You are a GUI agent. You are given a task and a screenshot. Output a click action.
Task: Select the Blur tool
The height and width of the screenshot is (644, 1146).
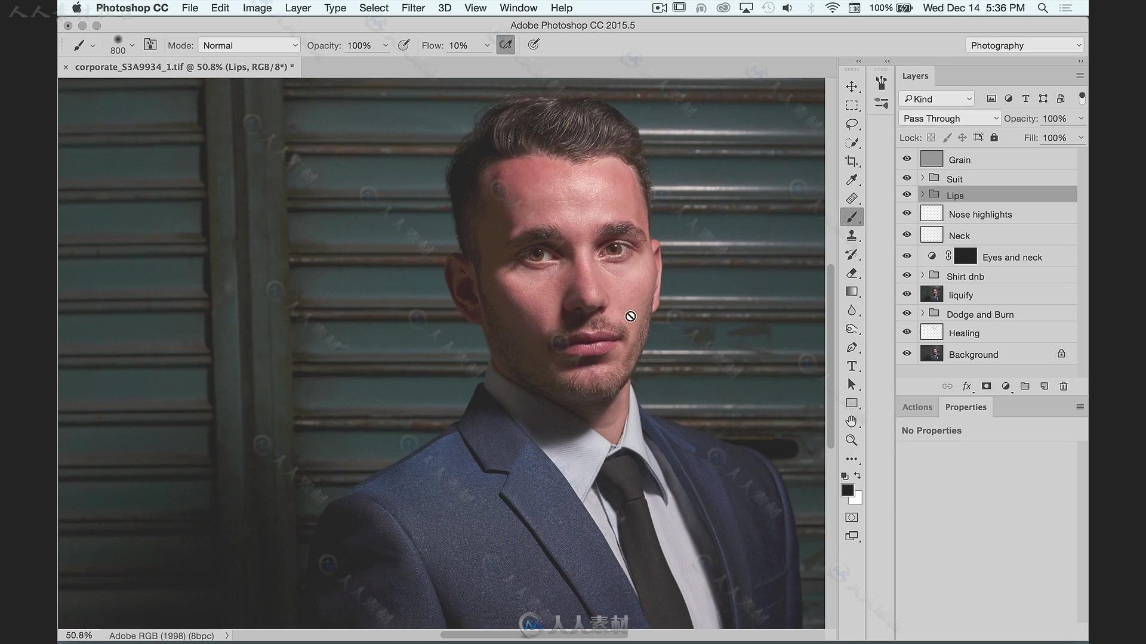click(852, 310)
